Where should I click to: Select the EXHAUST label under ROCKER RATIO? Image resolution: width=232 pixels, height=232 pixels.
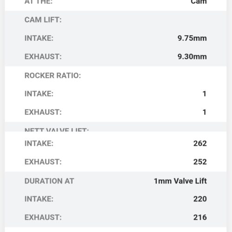[x=43, y=112]
